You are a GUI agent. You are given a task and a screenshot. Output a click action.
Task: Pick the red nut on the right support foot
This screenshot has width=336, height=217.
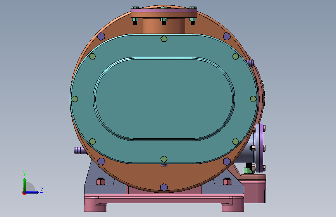click(x=227, y=181)
